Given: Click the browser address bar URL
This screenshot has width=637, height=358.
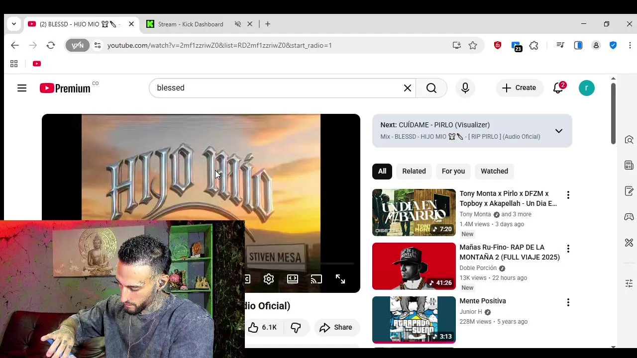Looking at the screenshot, I should 219,45.
